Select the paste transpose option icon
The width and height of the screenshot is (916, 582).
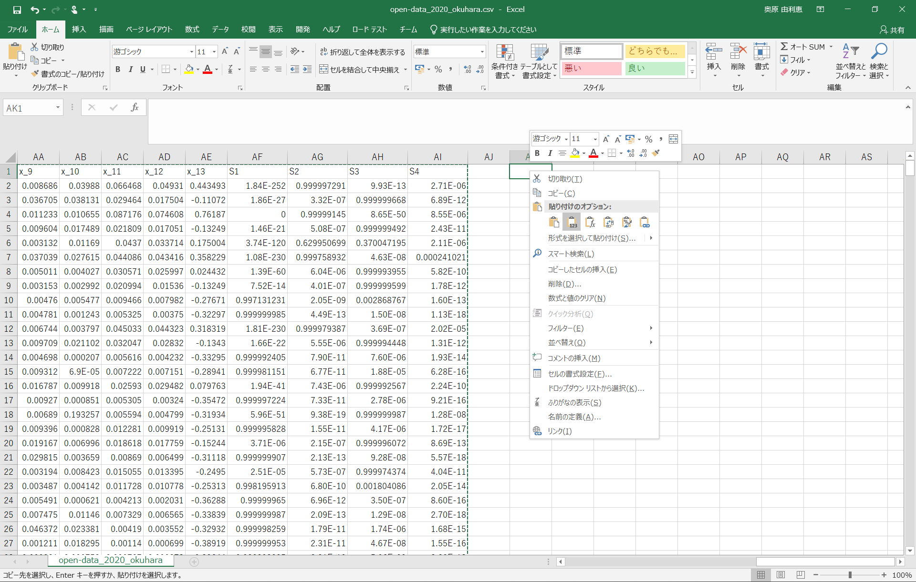[608, 222]
